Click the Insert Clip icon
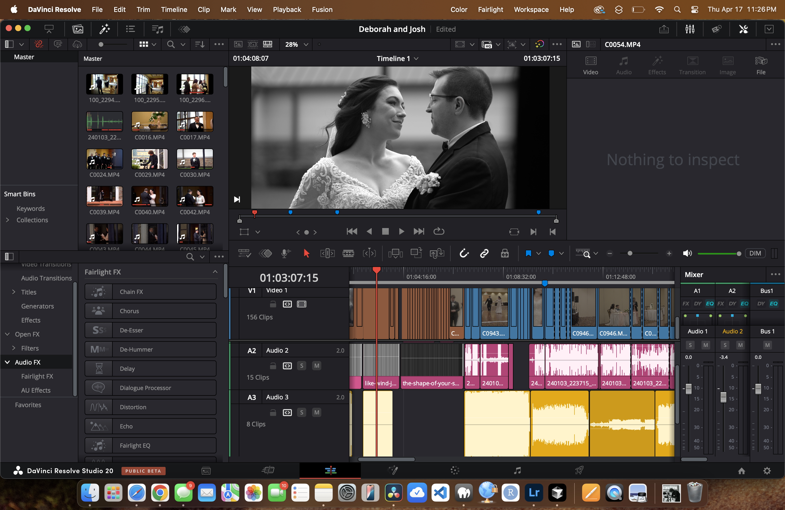785x510 pixels. [x=395, y=253]
